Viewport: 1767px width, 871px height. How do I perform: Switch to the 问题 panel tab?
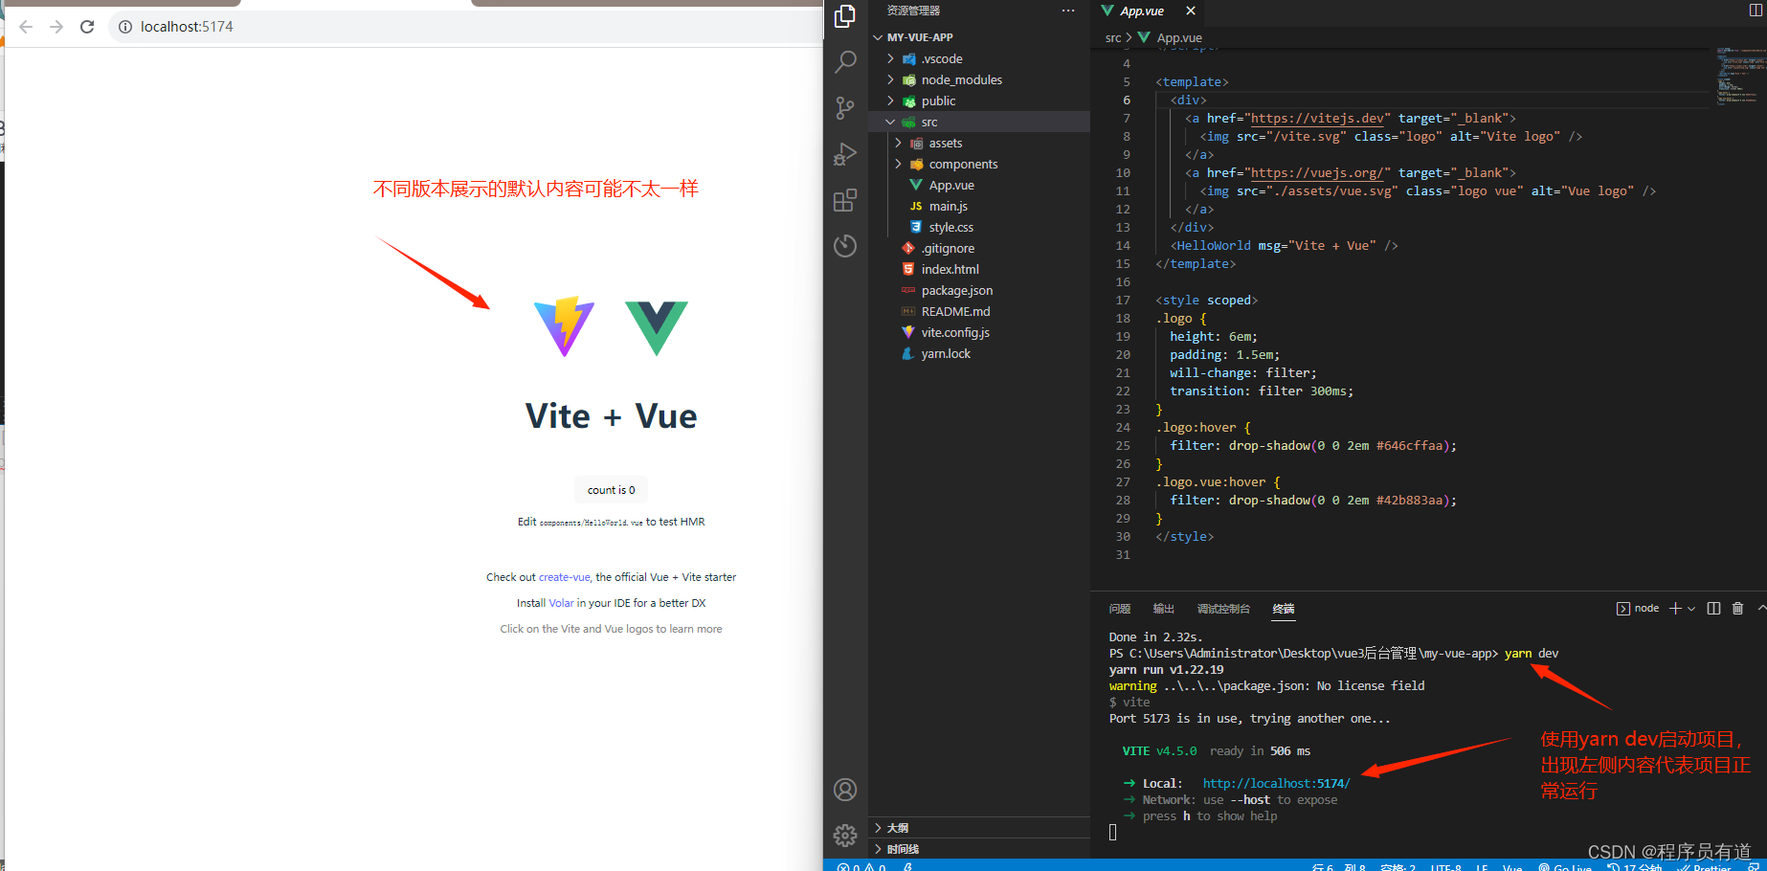point(1120,609)
